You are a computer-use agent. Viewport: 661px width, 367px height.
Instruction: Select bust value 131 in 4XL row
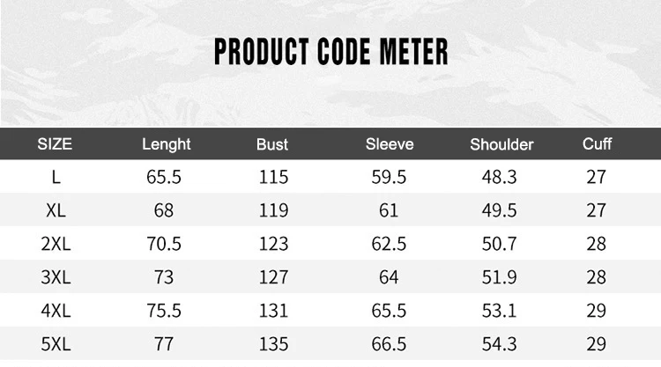tap(273, 311)
